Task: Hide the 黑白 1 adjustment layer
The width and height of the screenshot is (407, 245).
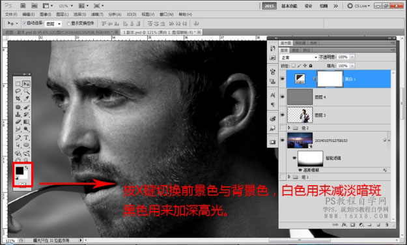Action: pyautogui.click(x=283, y=79)
